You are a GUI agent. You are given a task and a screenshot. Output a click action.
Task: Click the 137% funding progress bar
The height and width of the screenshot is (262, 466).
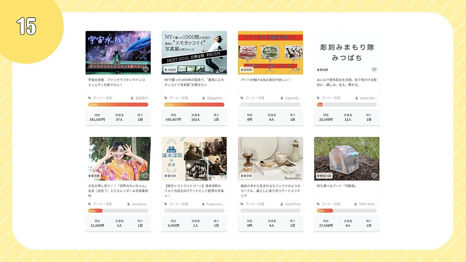194,105
